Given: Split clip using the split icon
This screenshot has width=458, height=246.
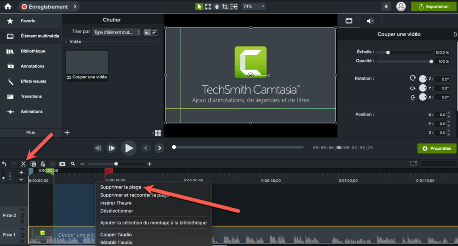Looking at the screenshot, I should 53,164.
